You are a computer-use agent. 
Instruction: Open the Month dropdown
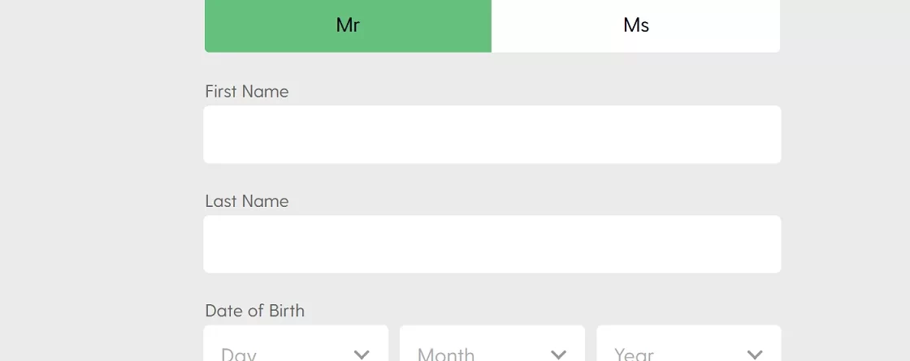click(492, 343)
